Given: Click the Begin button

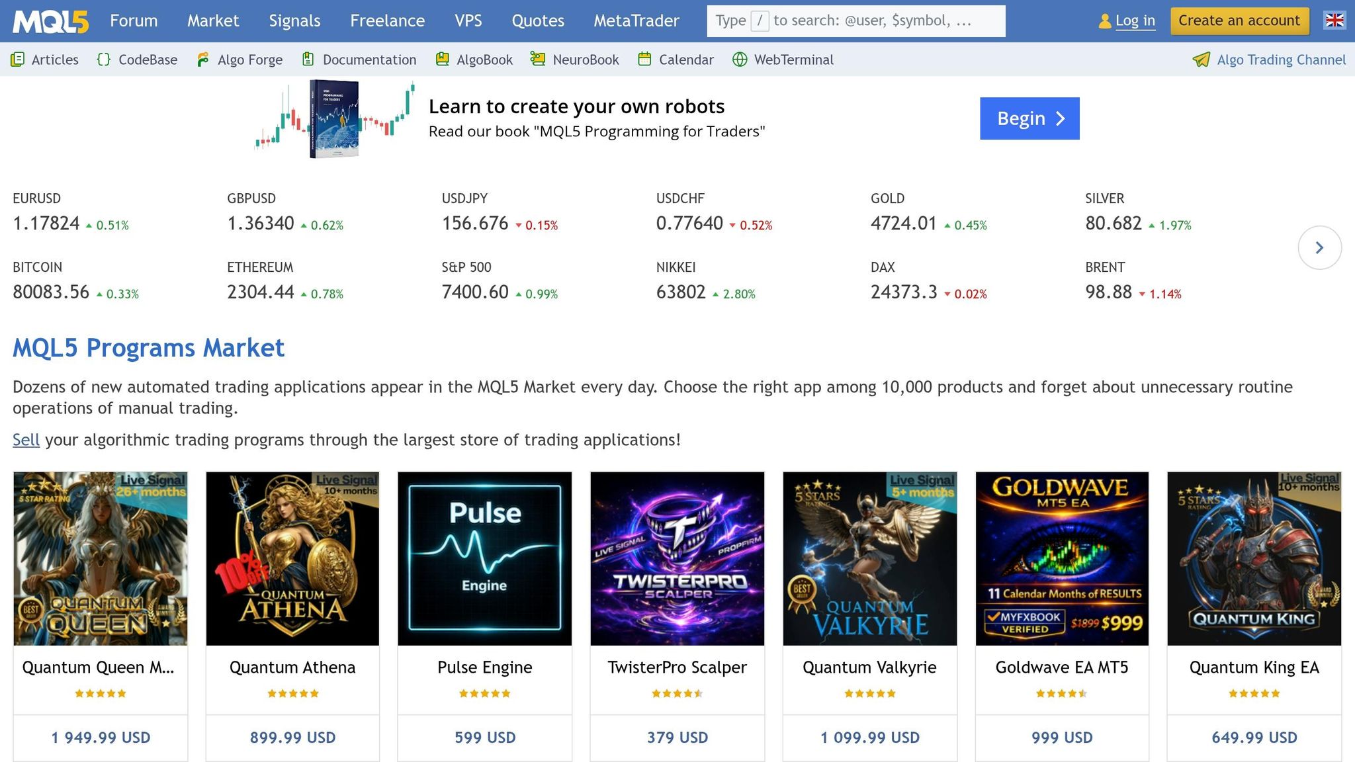Looking at the screenshot, I should click(x=1029, y=118).
